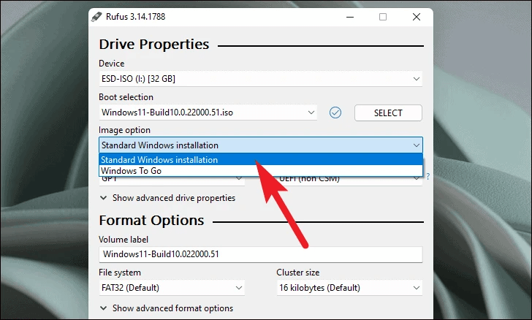The height and width of the screenshot is (320, 532).
Task: Click the checkmark icon beside Boot selection
Action: (335, 113)
